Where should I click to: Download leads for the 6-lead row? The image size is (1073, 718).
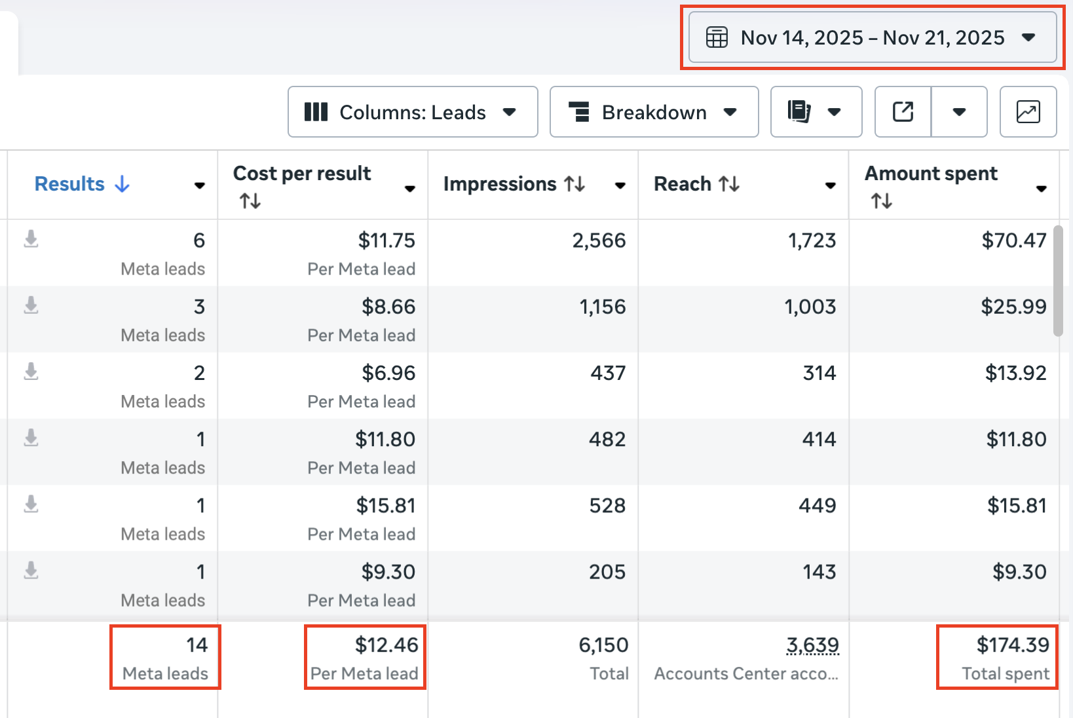[31, 239]
